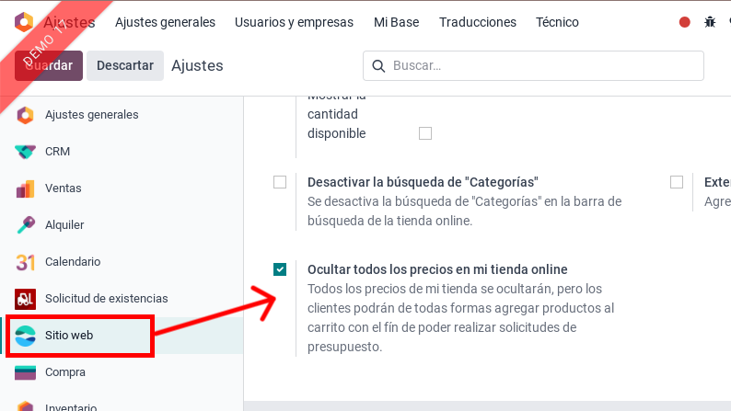Open the Calendario icon in sidebar

point(26,262)
